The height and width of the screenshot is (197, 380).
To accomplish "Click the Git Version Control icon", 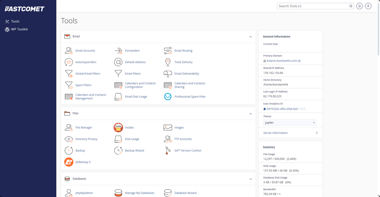I will pos(168,151).
